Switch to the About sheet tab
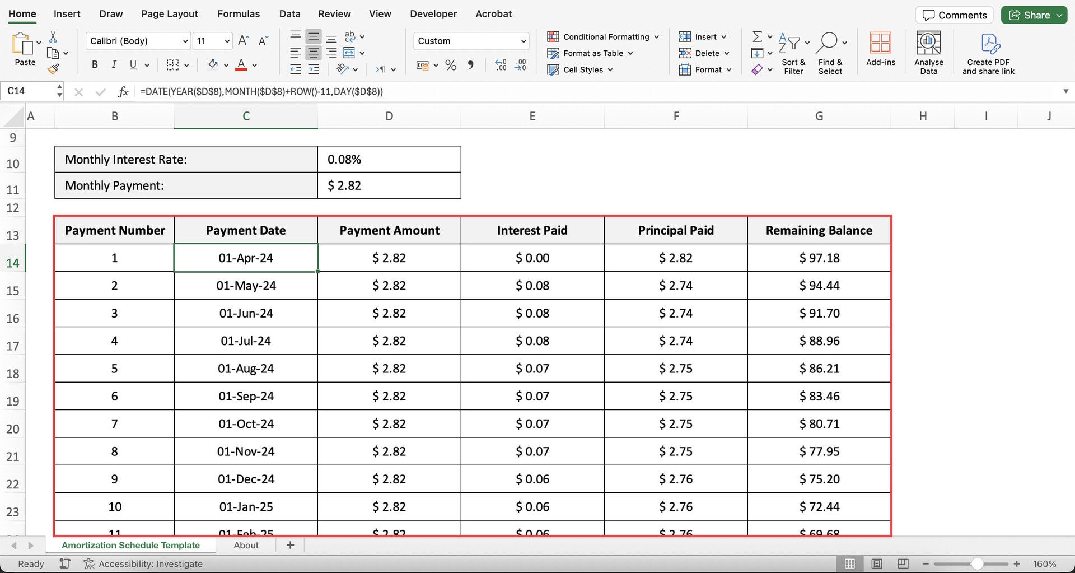The height and width of the screenshot is (573, 1075). point(246,545)
